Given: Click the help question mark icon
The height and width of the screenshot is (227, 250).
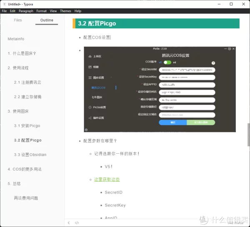Looking at the screenshot, I should (x=213, y=63).
